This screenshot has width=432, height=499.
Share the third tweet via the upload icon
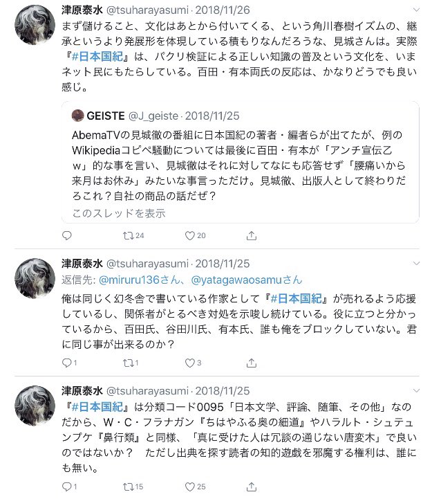(251, 487)
